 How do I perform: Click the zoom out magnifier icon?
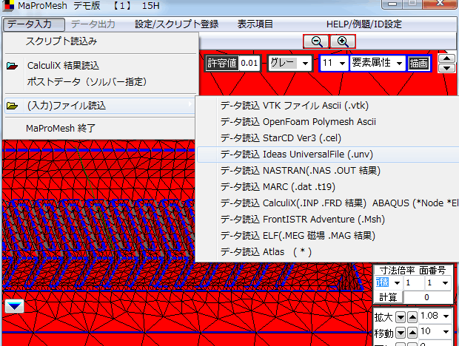click(x=316, y=41)
